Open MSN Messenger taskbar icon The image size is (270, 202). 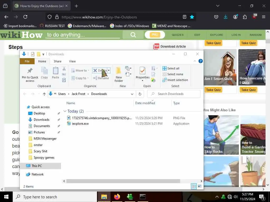(x=130, y=197)
